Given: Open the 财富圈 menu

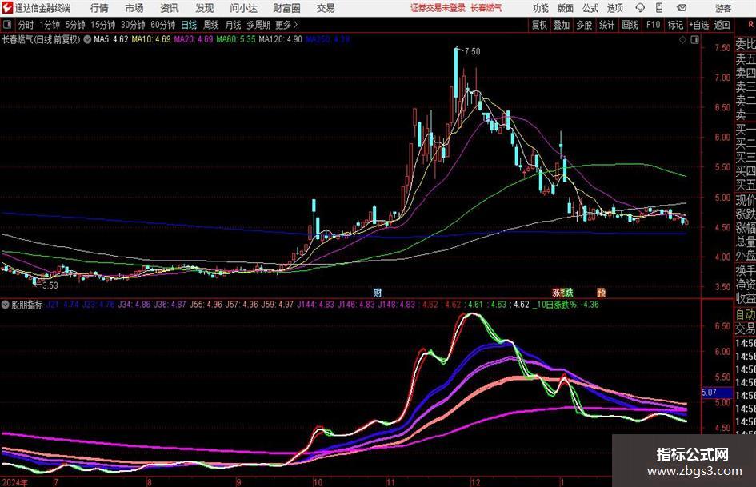Looking at the screenshot, I should point(286,8).
